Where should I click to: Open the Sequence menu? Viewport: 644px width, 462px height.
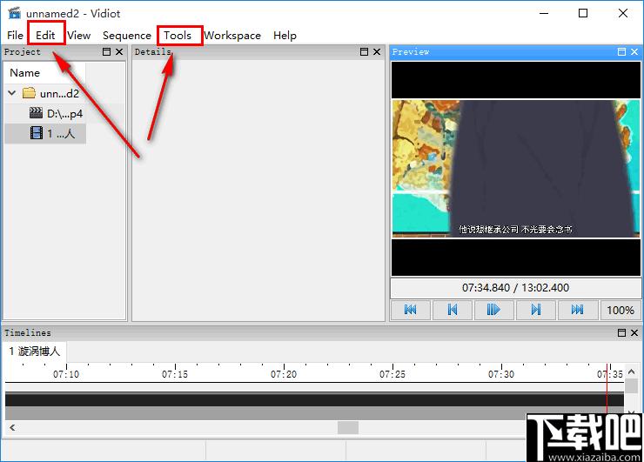click(x=127, y=36)
